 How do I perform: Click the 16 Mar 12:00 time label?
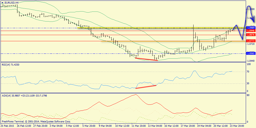click(172, 126)
